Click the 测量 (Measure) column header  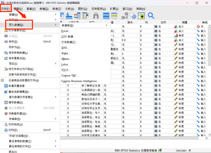[184, 23]
